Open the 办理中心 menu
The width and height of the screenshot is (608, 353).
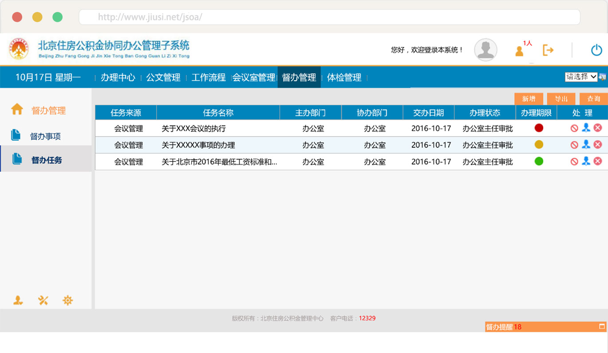[x=118, y=78]
